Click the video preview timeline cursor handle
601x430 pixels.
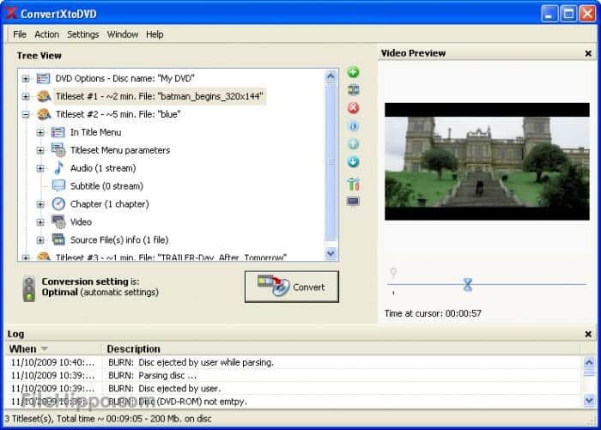[467, 284]
